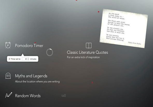
Task: Click the ghost icon for Myths and Legends
Action: pos(8,76)
